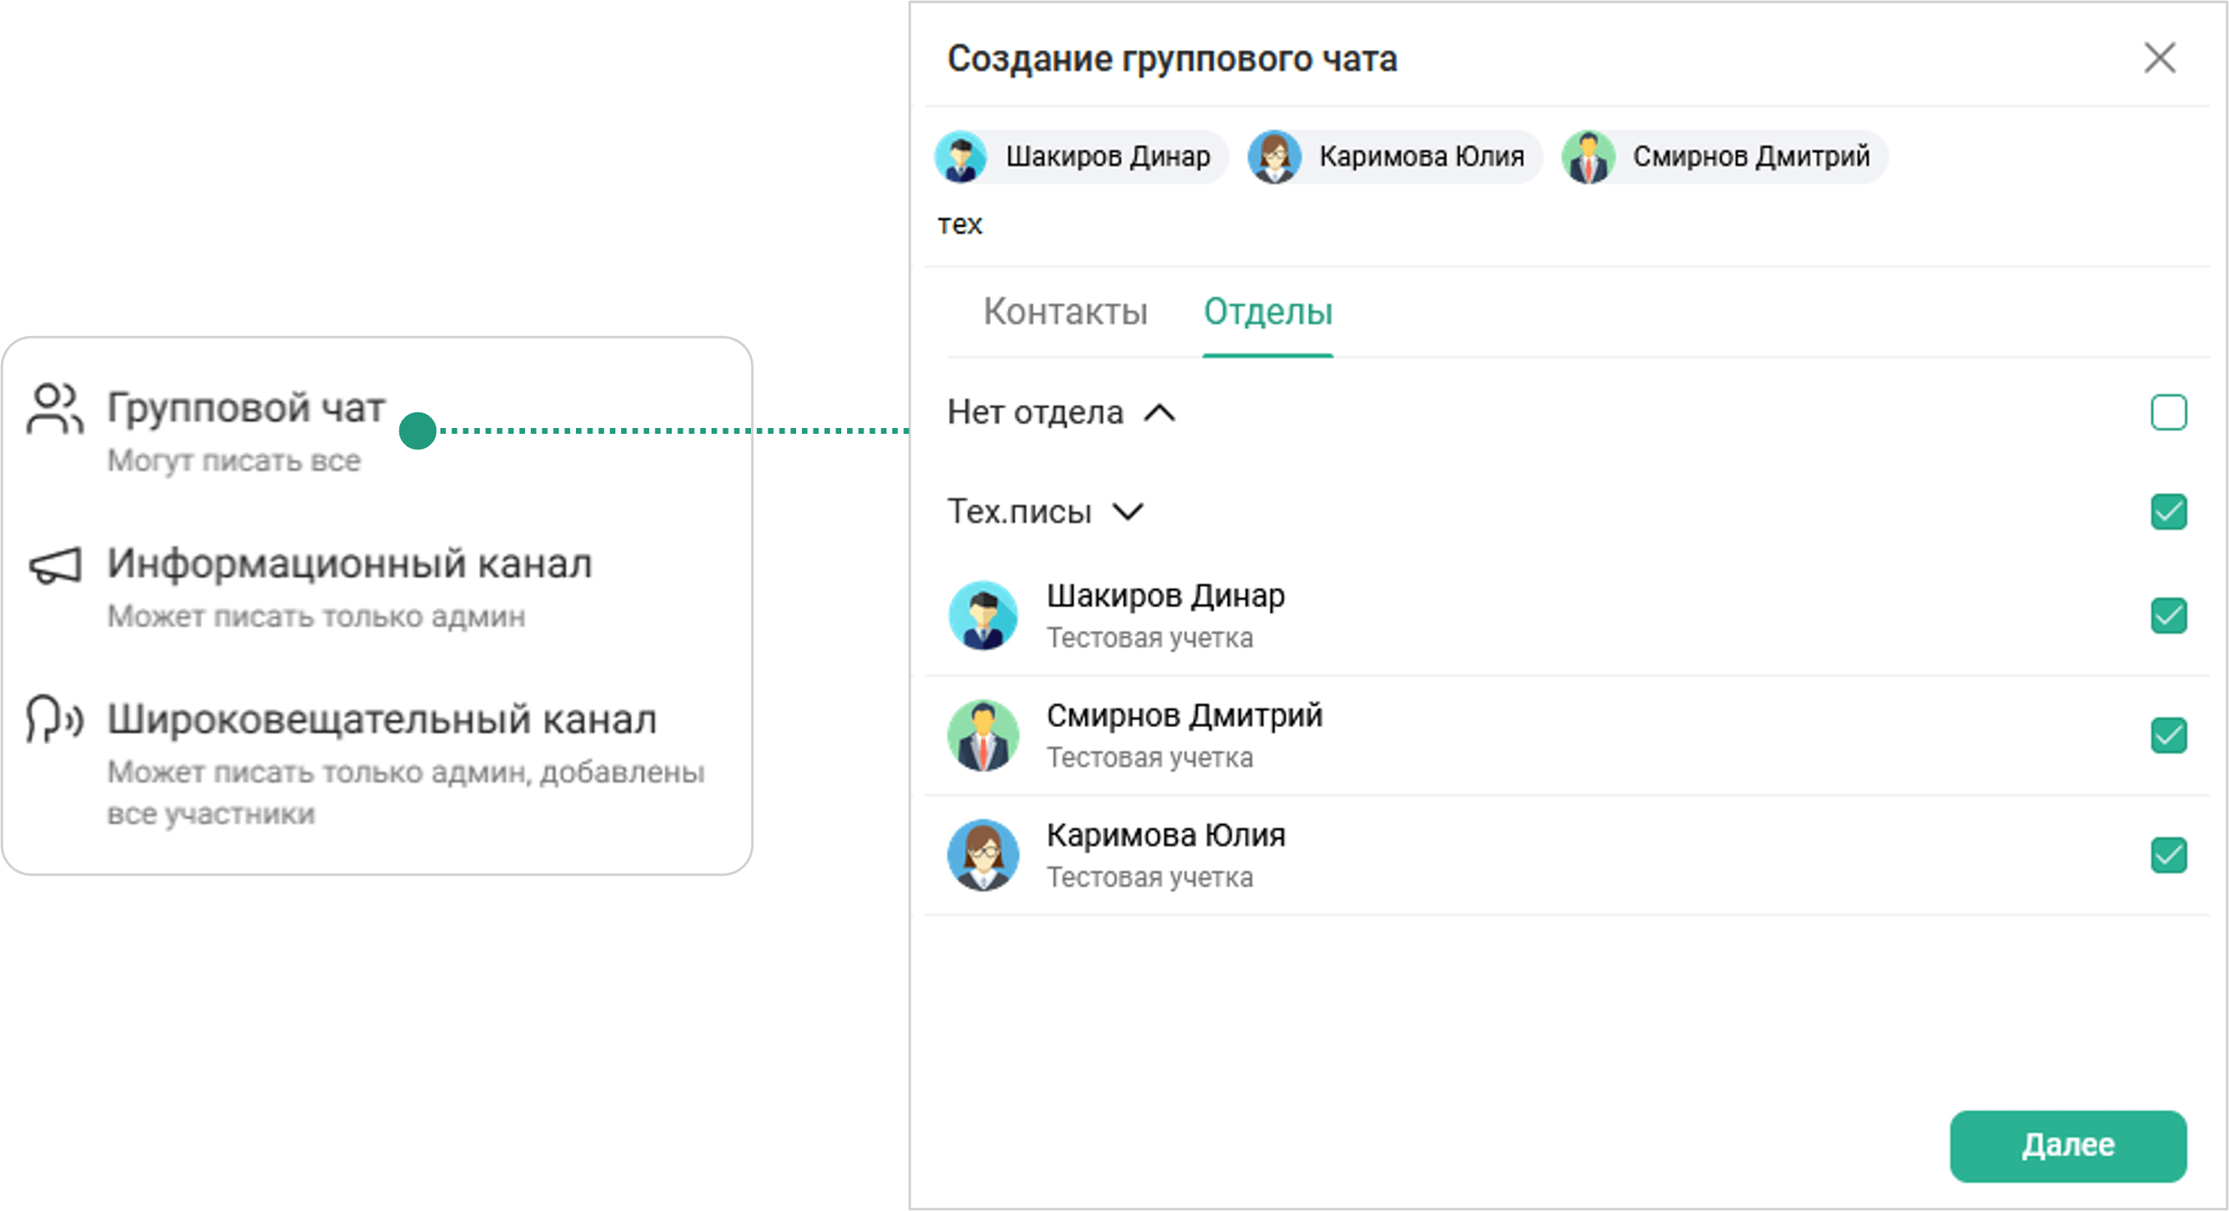Screen dimensions: 2229x1211
Task: Close the group chat creation dialog
Action: point(2159,58)
